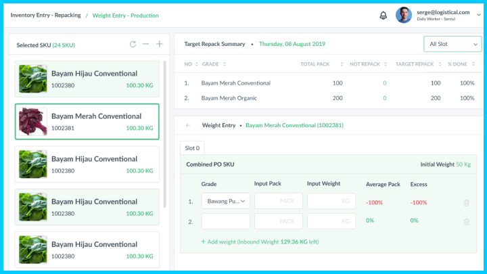
Task: Open the All Slot dropdown
Action: point(451,44)
